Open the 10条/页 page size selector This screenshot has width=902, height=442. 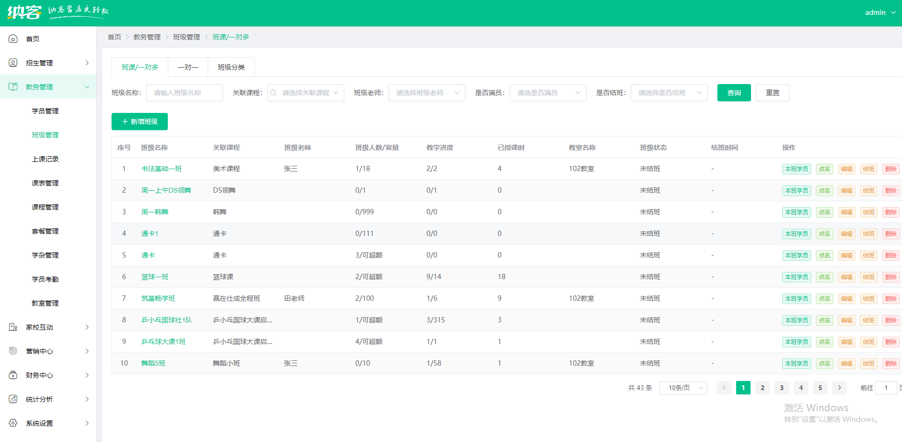pos(683,388)
